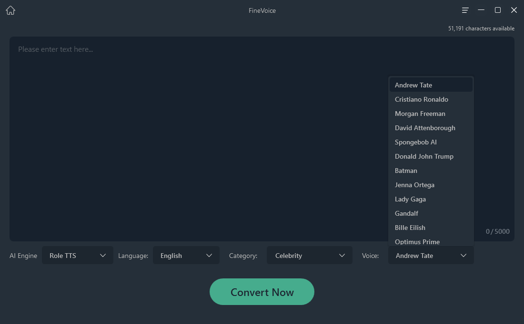Viewport: 524px width, 324px height.
Task: Click the characters available counter
Action: pyautogui.click(x=481, y=29)
